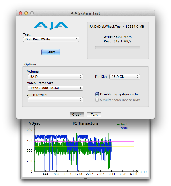Uncheck Disable file system cache
Screen dimensions: 171x186
point(97,94)
